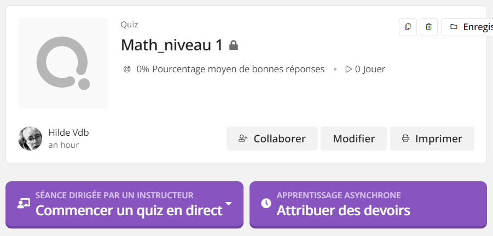Click the Hilde Vdb author name

(68, 133)
